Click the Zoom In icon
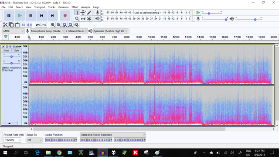Image resolution: width=279 pixels, height=157 pixels. 53,25
